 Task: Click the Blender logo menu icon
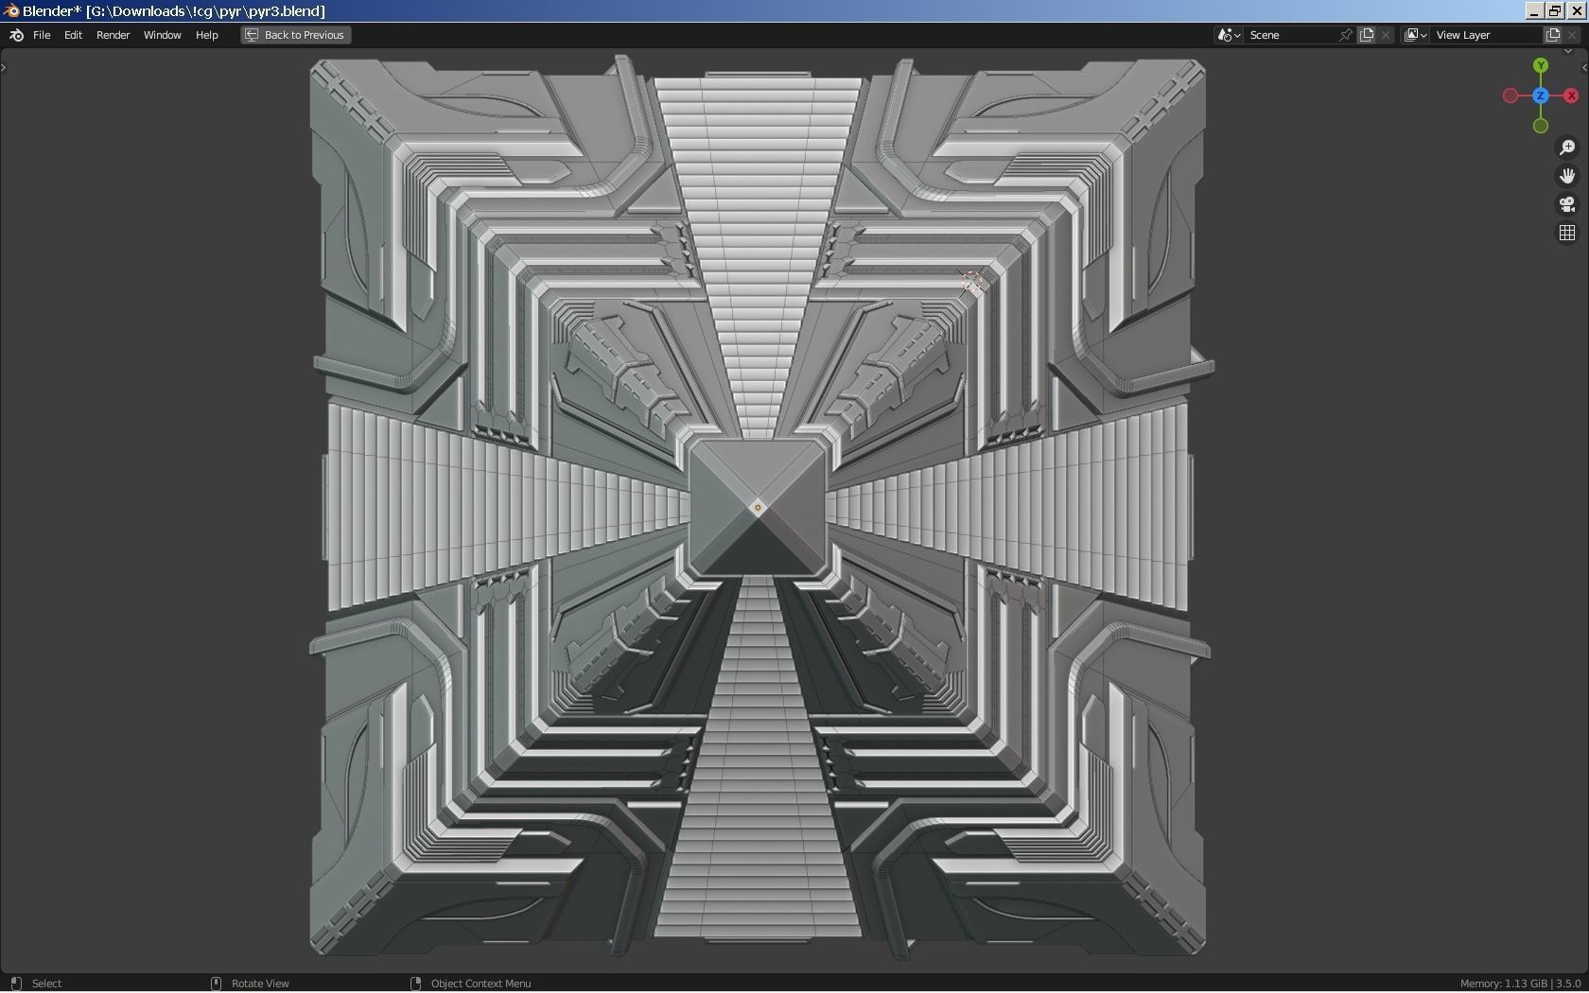(x=16, y=35)
